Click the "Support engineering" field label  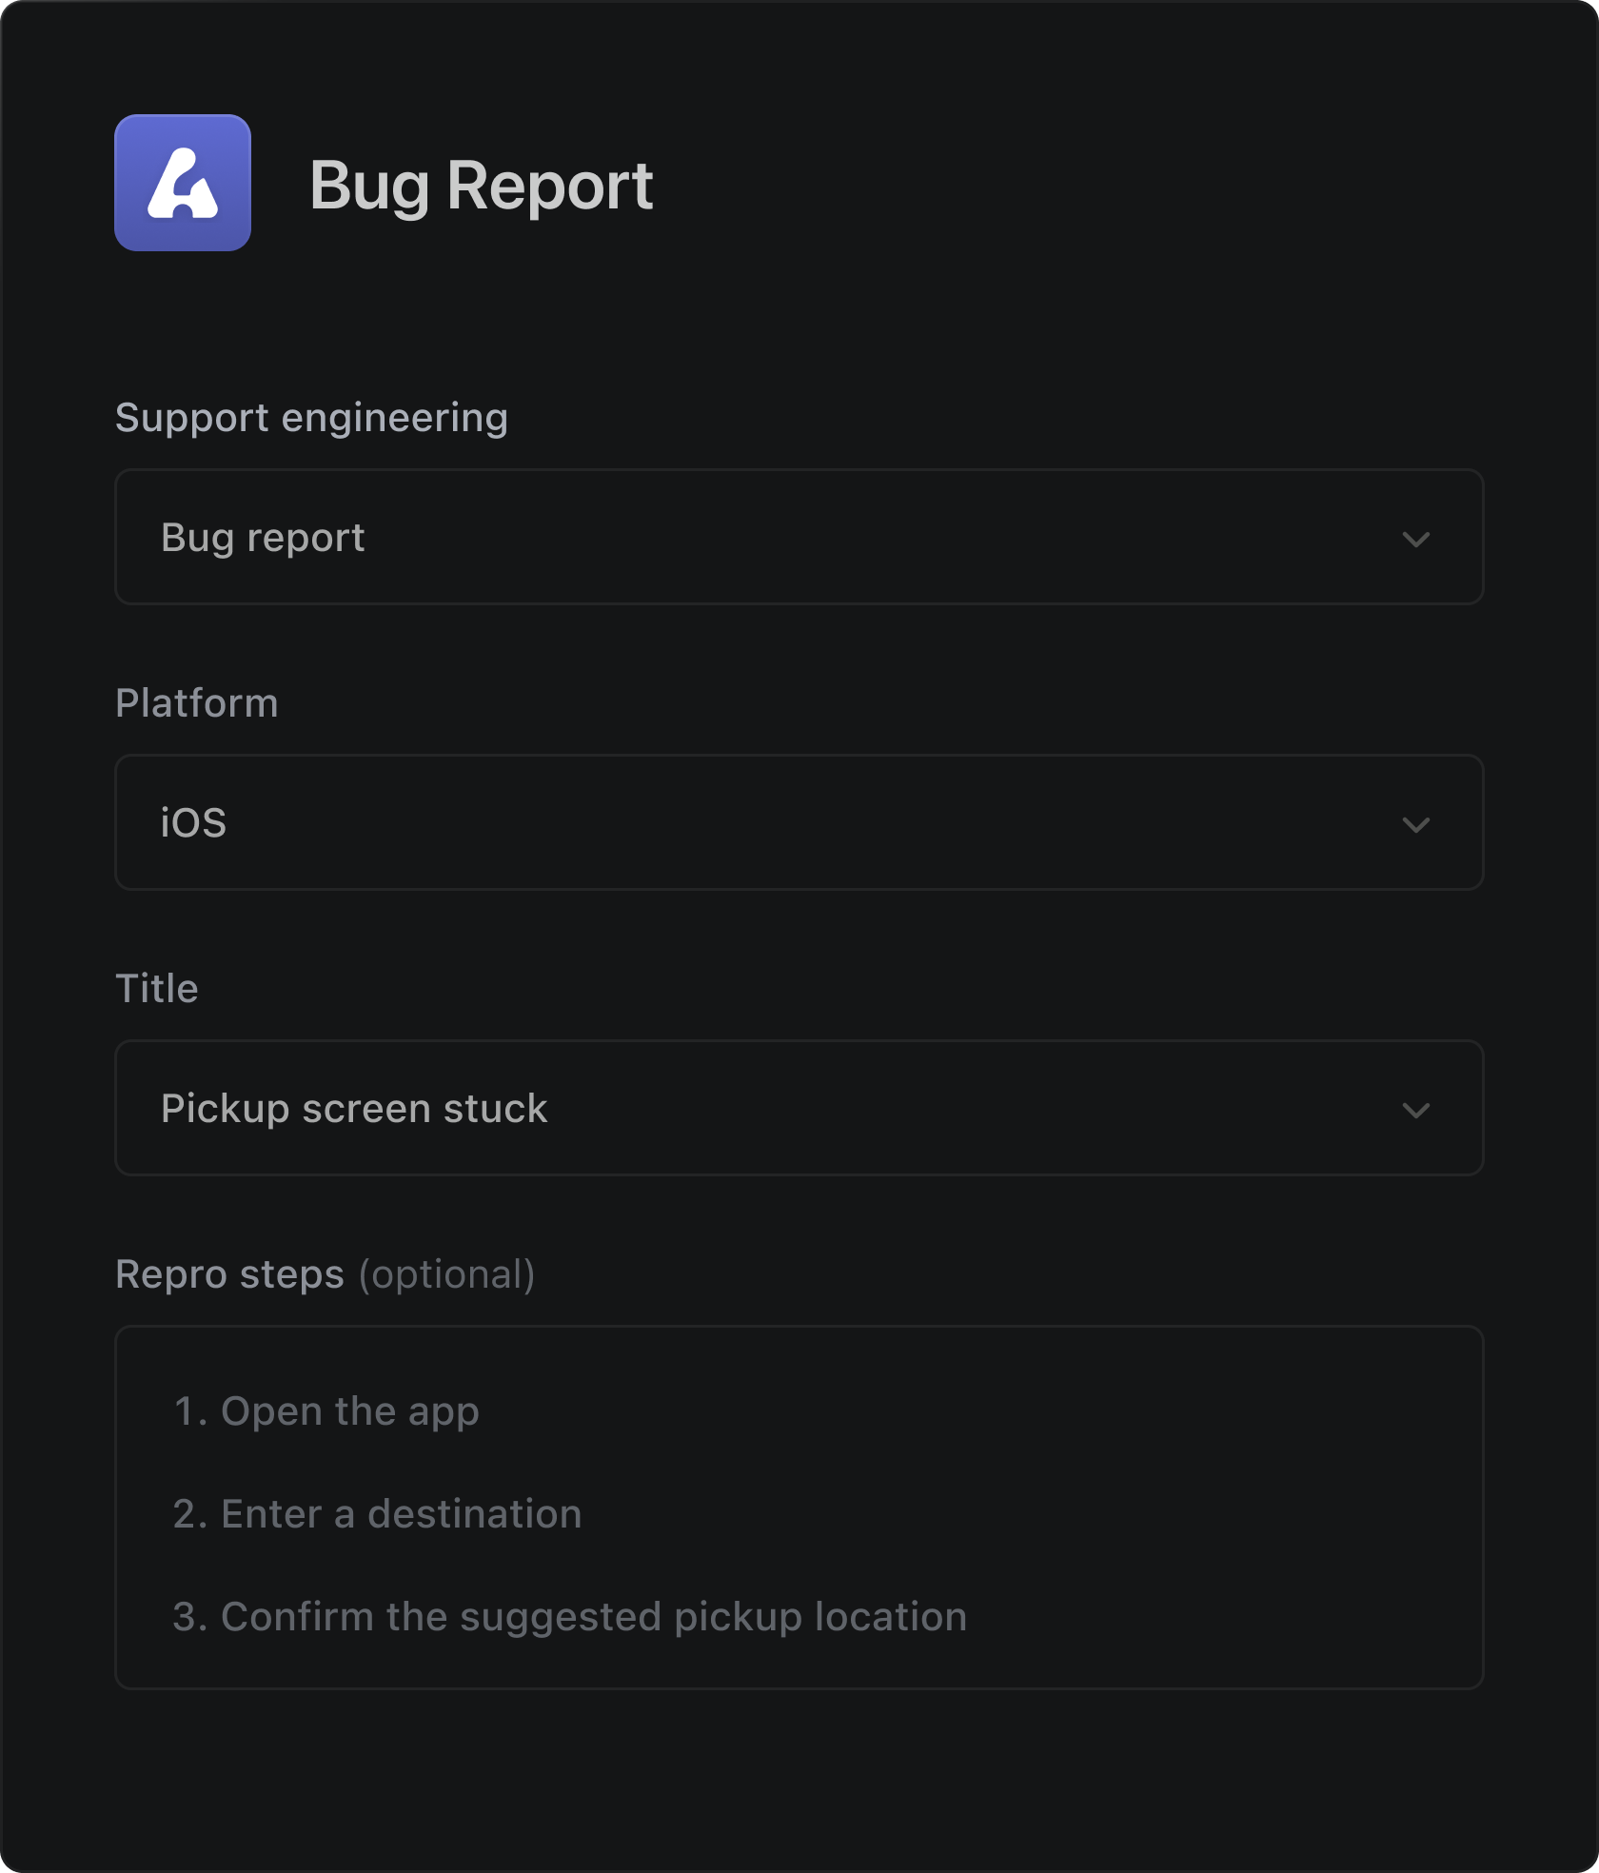point(311,418)
